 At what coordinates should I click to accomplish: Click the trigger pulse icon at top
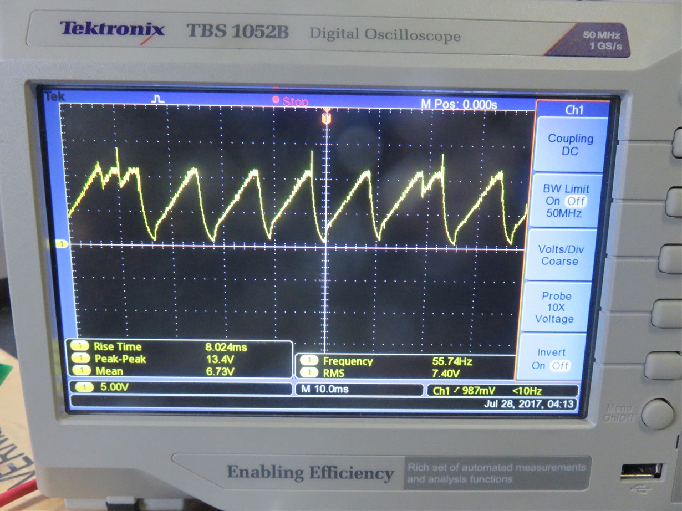click(158, 99)
